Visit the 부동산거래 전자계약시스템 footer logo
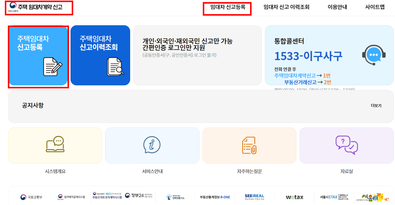Image resolution: width=395 pixels, height=205 pixels. (x=107, y=196)
